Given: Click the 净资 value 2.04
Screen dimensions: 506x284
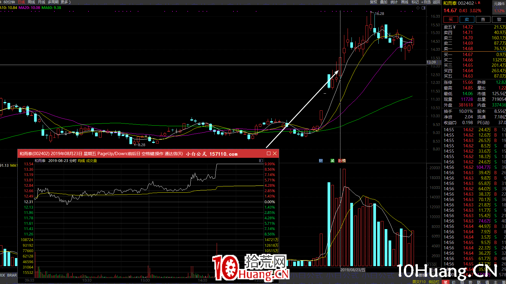Looking at the screenshot, I should [x=469, y=117].
